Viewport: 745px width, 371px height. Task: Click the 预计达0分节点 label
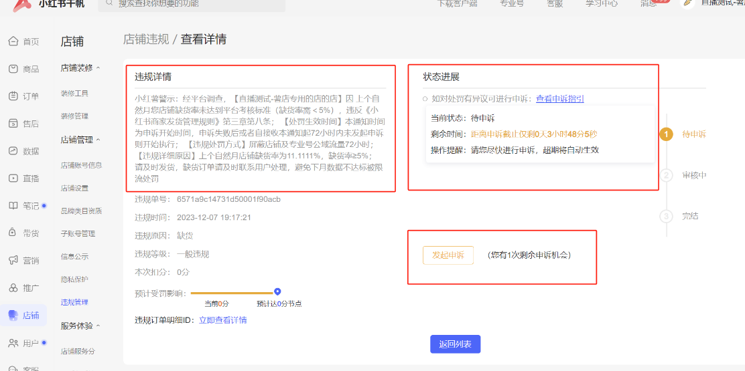[x=279, y=303]
